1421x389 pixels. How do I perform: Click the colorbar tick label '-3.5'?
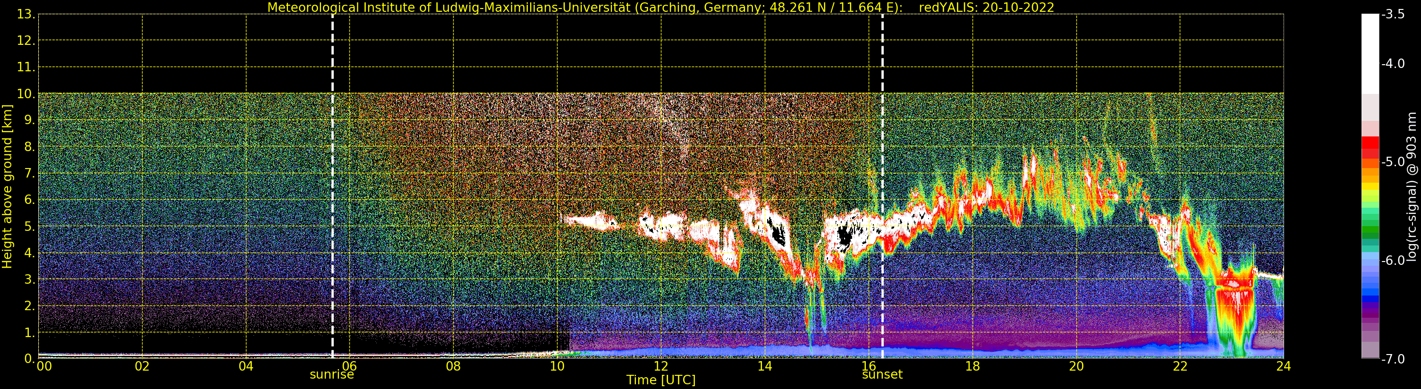point(1393,14)
